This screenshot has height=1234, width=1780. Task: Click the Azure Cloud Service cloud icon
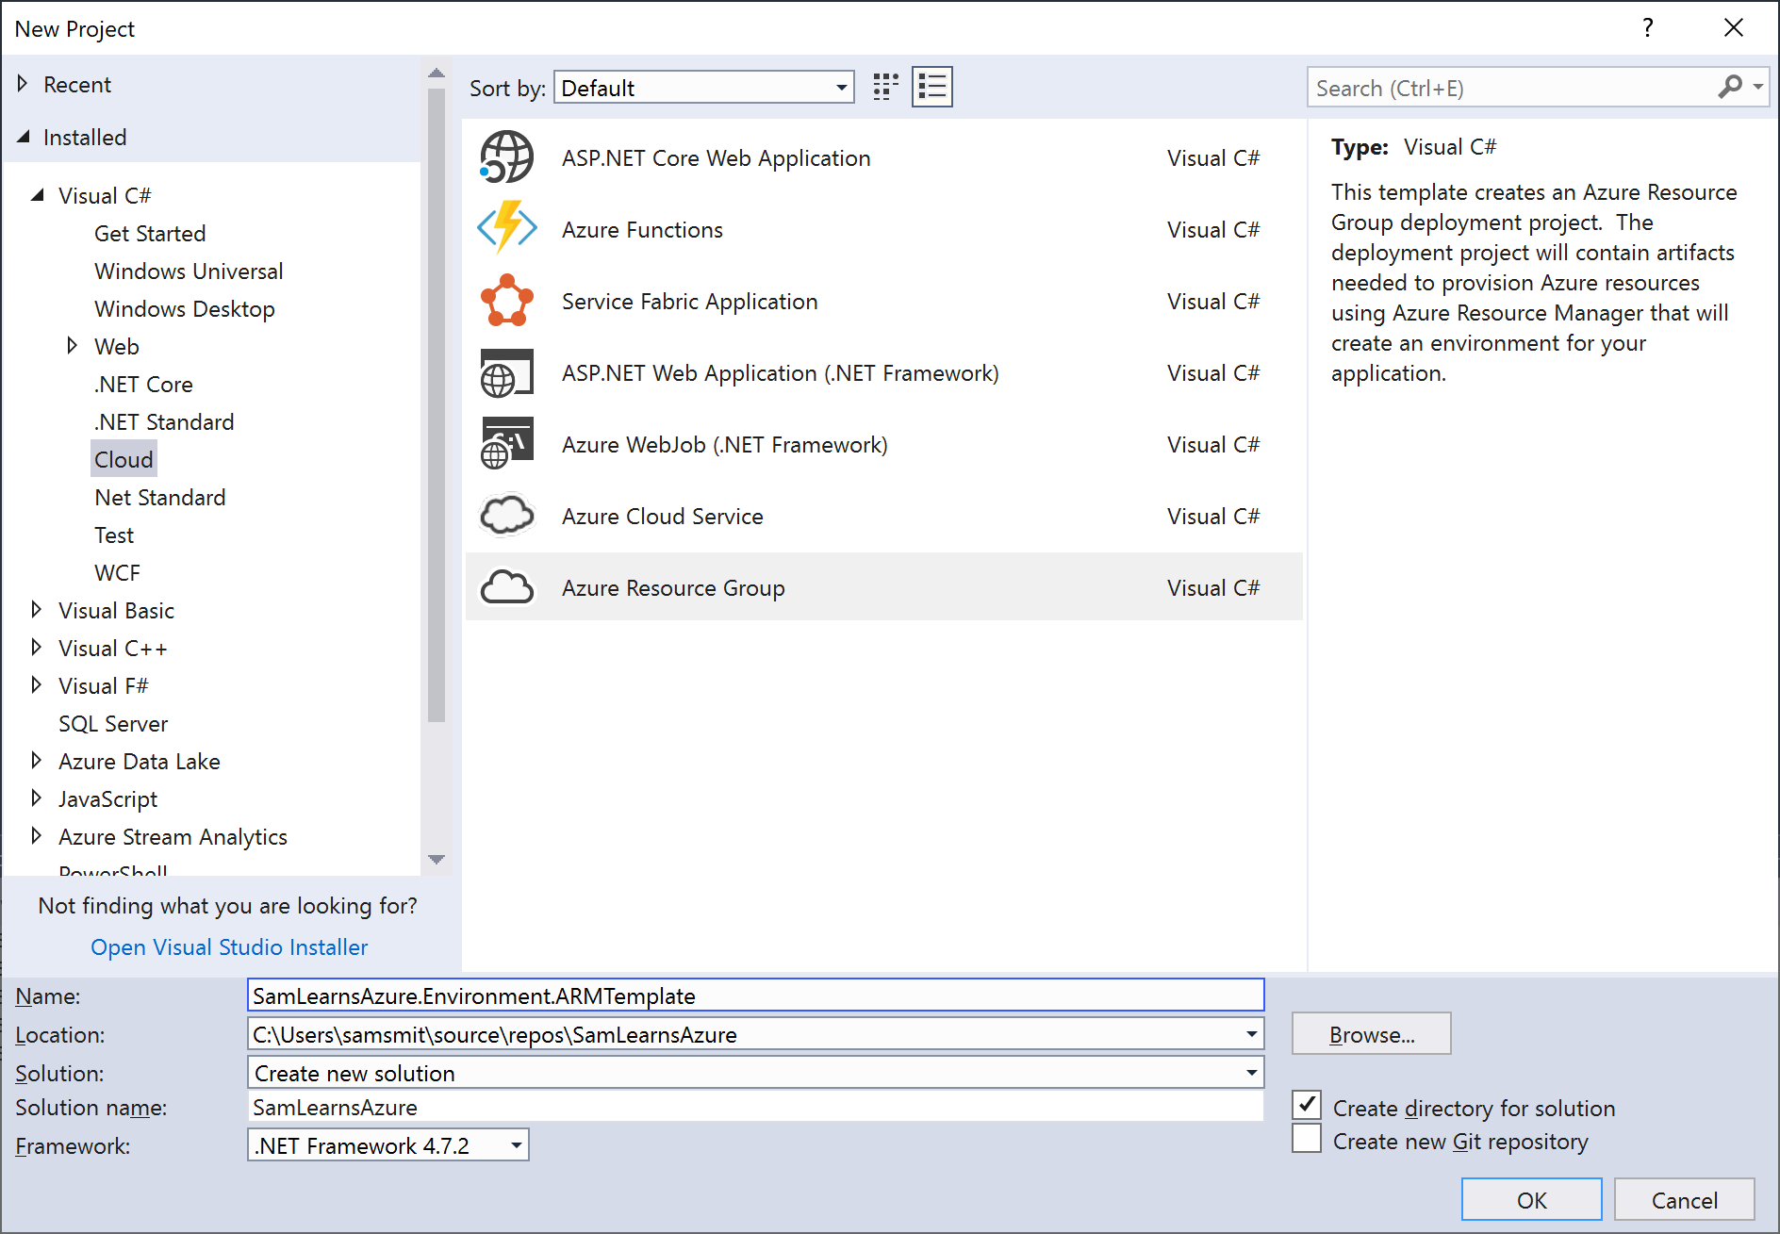point(506,516)
